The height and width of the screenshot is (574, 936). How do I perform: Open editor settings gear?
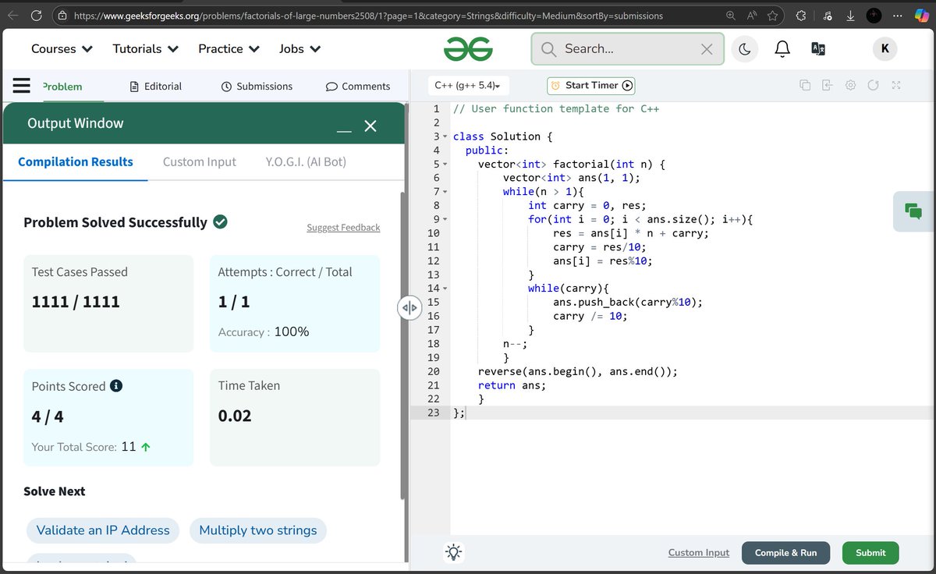(x=850, y=85)
